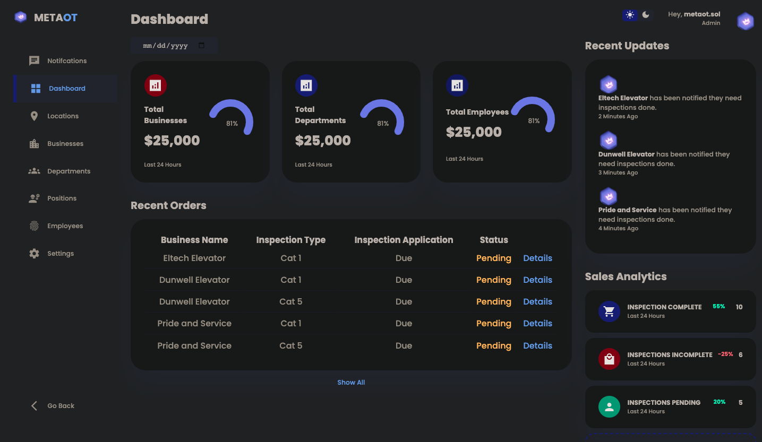
Task: Click the MetaOT hexagon logo icon
Action: (20, 17)
